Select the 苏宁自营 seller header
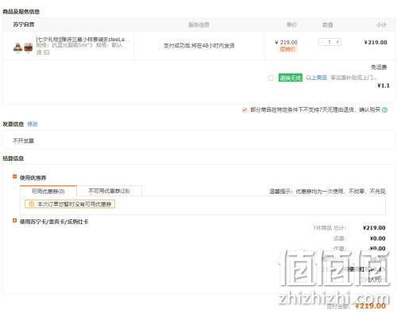Screen dimensions: 397x312 [x=24, y=25]
